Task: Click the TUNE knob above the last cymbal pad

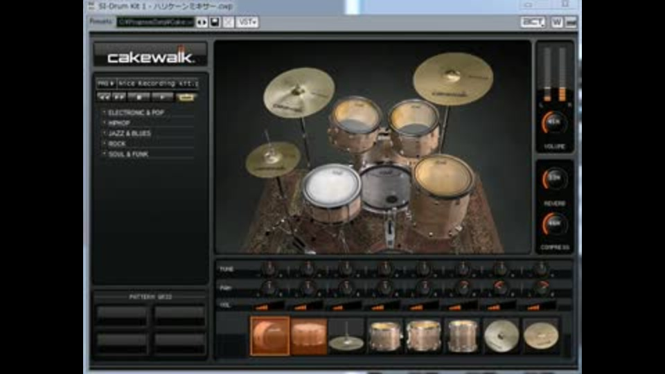Action: click(541, 269)
